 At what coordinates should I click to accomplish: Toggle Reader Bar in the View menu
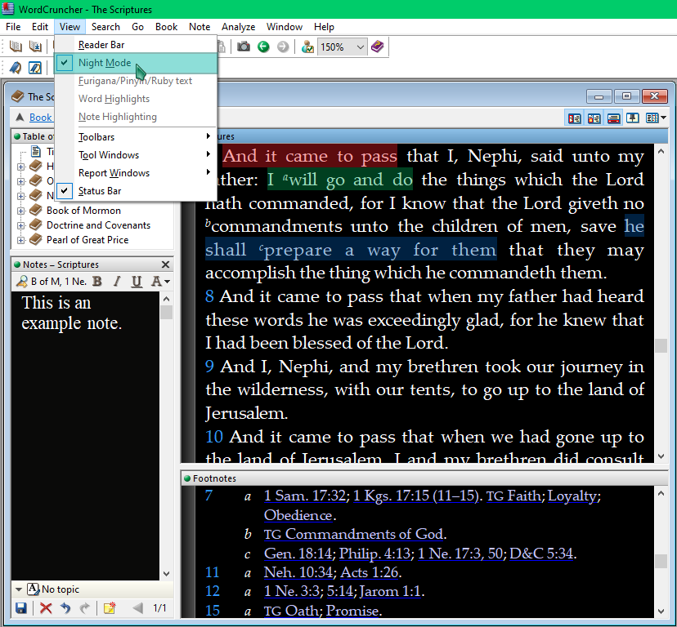[x=136, y=45]
